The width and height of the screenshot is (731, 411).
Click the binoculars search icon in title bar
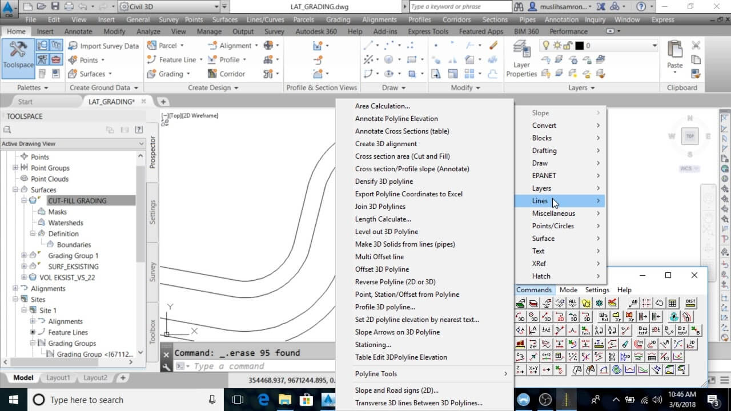click(x=519, y=7)
